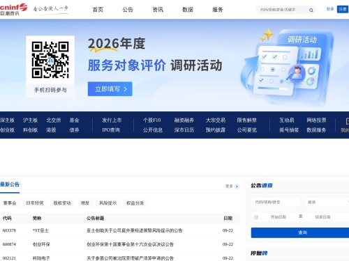Open the 网络投票 link
The height and width of the screenshot is (261, 349).
click(316, 120)
